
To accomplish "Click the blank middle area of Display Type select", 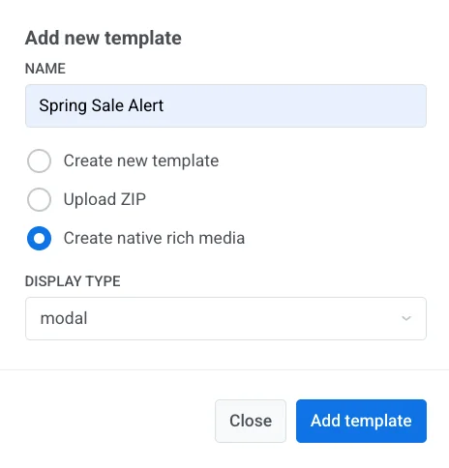I will (x=242, y=318).
